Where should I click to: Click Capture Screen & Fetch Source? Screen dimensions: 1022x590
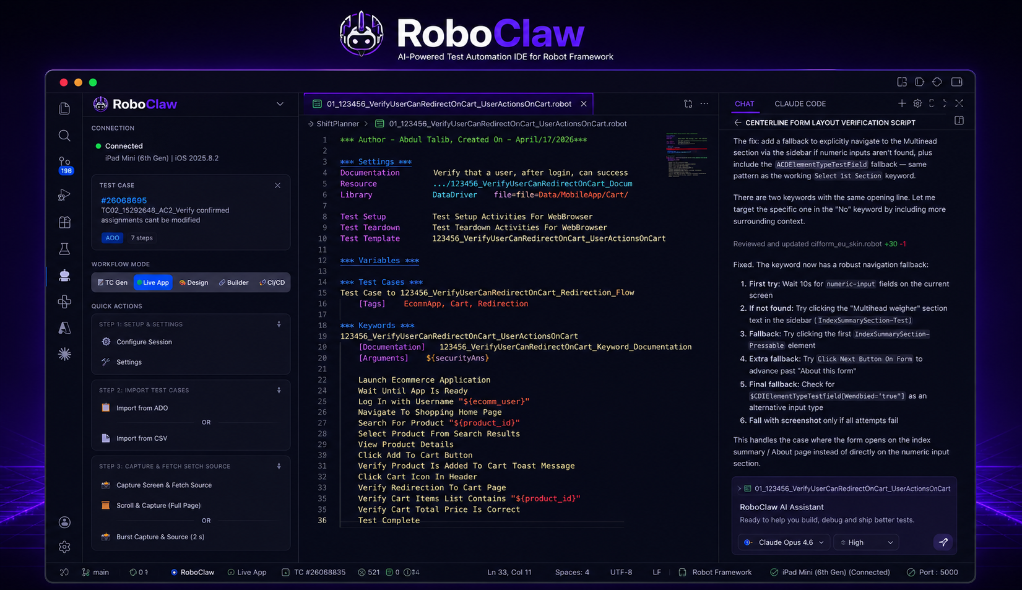[x=164, y=485]
